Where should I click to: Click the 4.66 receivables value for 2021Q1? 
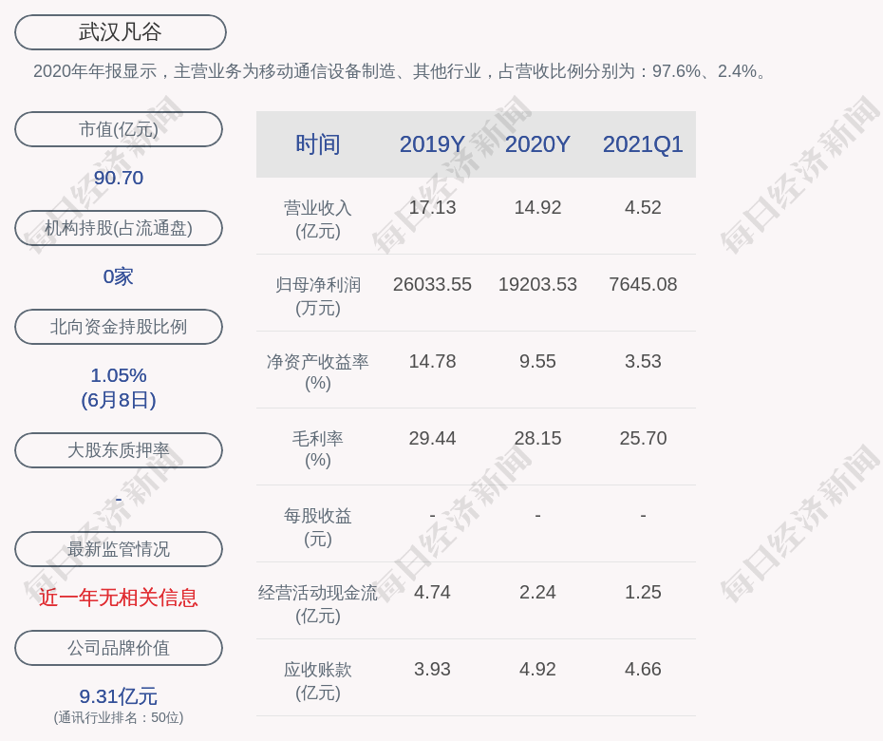pyautogui.click(x=643, y=669)
